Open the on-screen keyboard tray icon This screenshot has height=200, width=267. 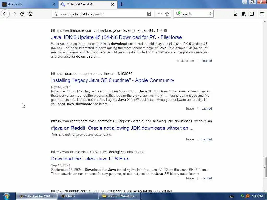pyautogui.click(x=232, y=196)
